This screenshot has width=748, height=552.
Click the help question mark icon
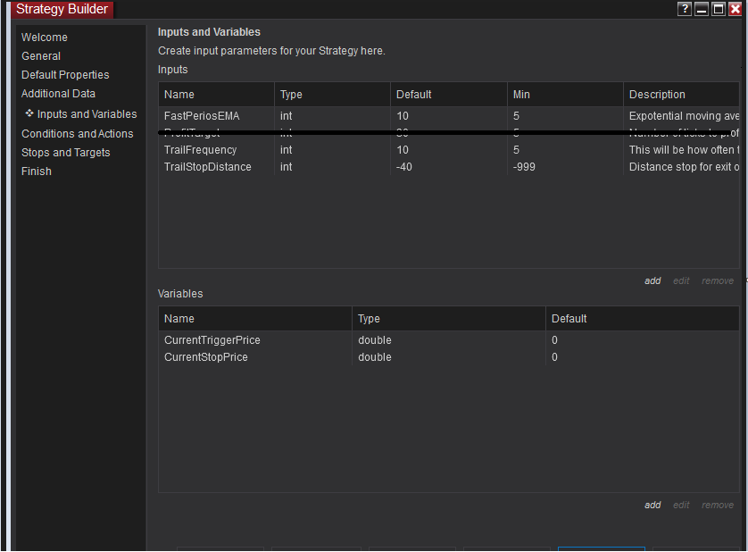pos(685,9)
